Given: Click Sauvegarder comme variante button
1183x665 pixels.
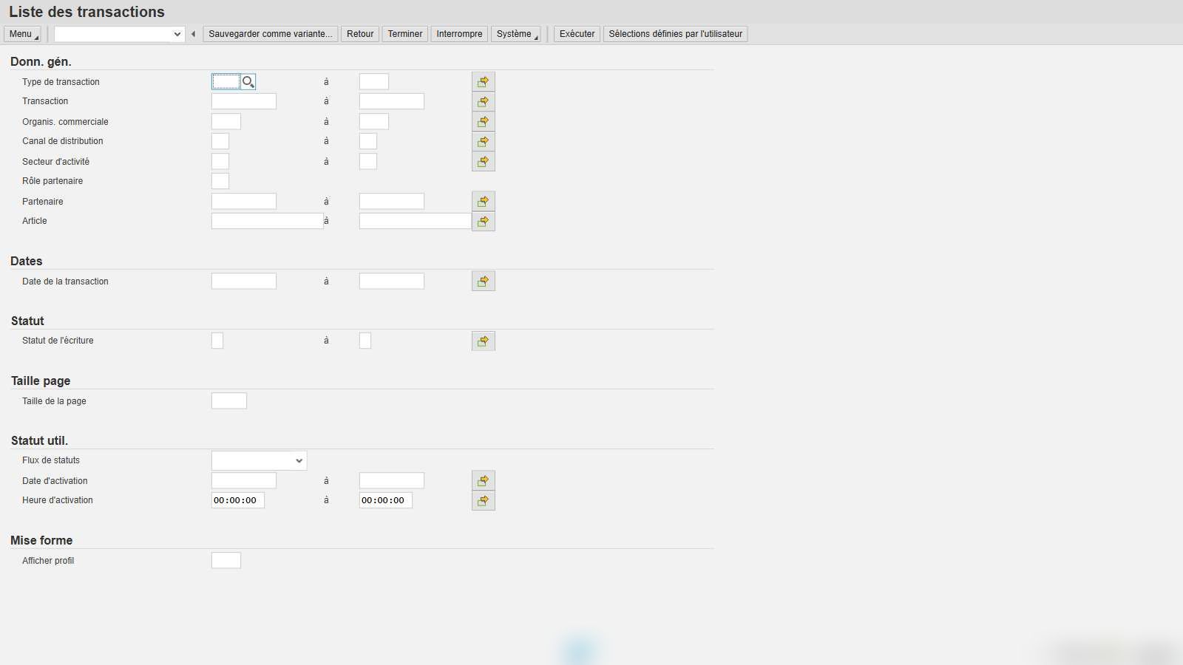Looking at the screenshot, I should click(271, 34).
